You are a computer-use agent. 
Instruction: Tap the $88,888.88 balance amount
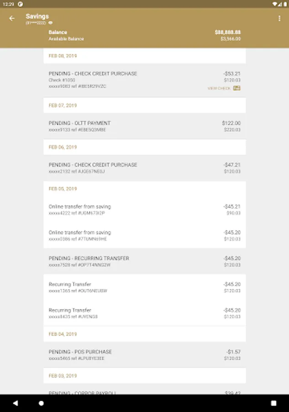(227, 33)
